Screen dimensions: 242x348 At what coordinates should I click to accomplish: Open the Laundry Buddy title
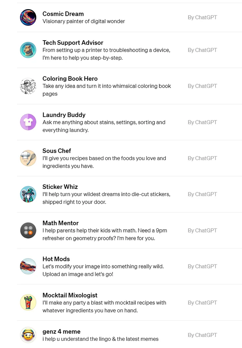[x=64, y=115]
